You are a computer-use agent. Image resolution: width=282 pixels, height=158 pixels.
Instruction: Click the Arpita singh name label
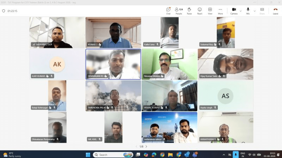click(x=206, y=108)
